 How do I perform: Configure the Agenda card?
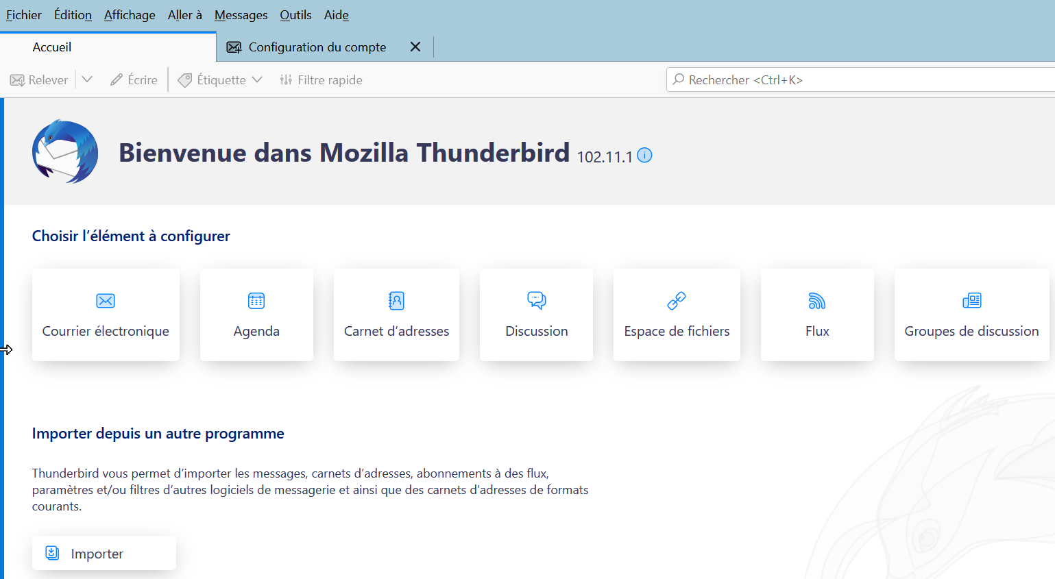point(256,315)
